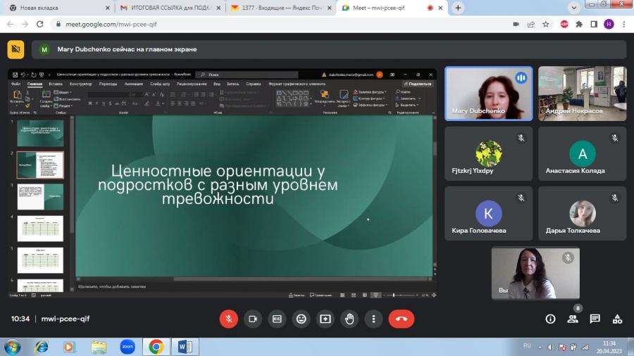Toggle the camera button
Viewport: 634px width, 356px height.
coord(253,319)
